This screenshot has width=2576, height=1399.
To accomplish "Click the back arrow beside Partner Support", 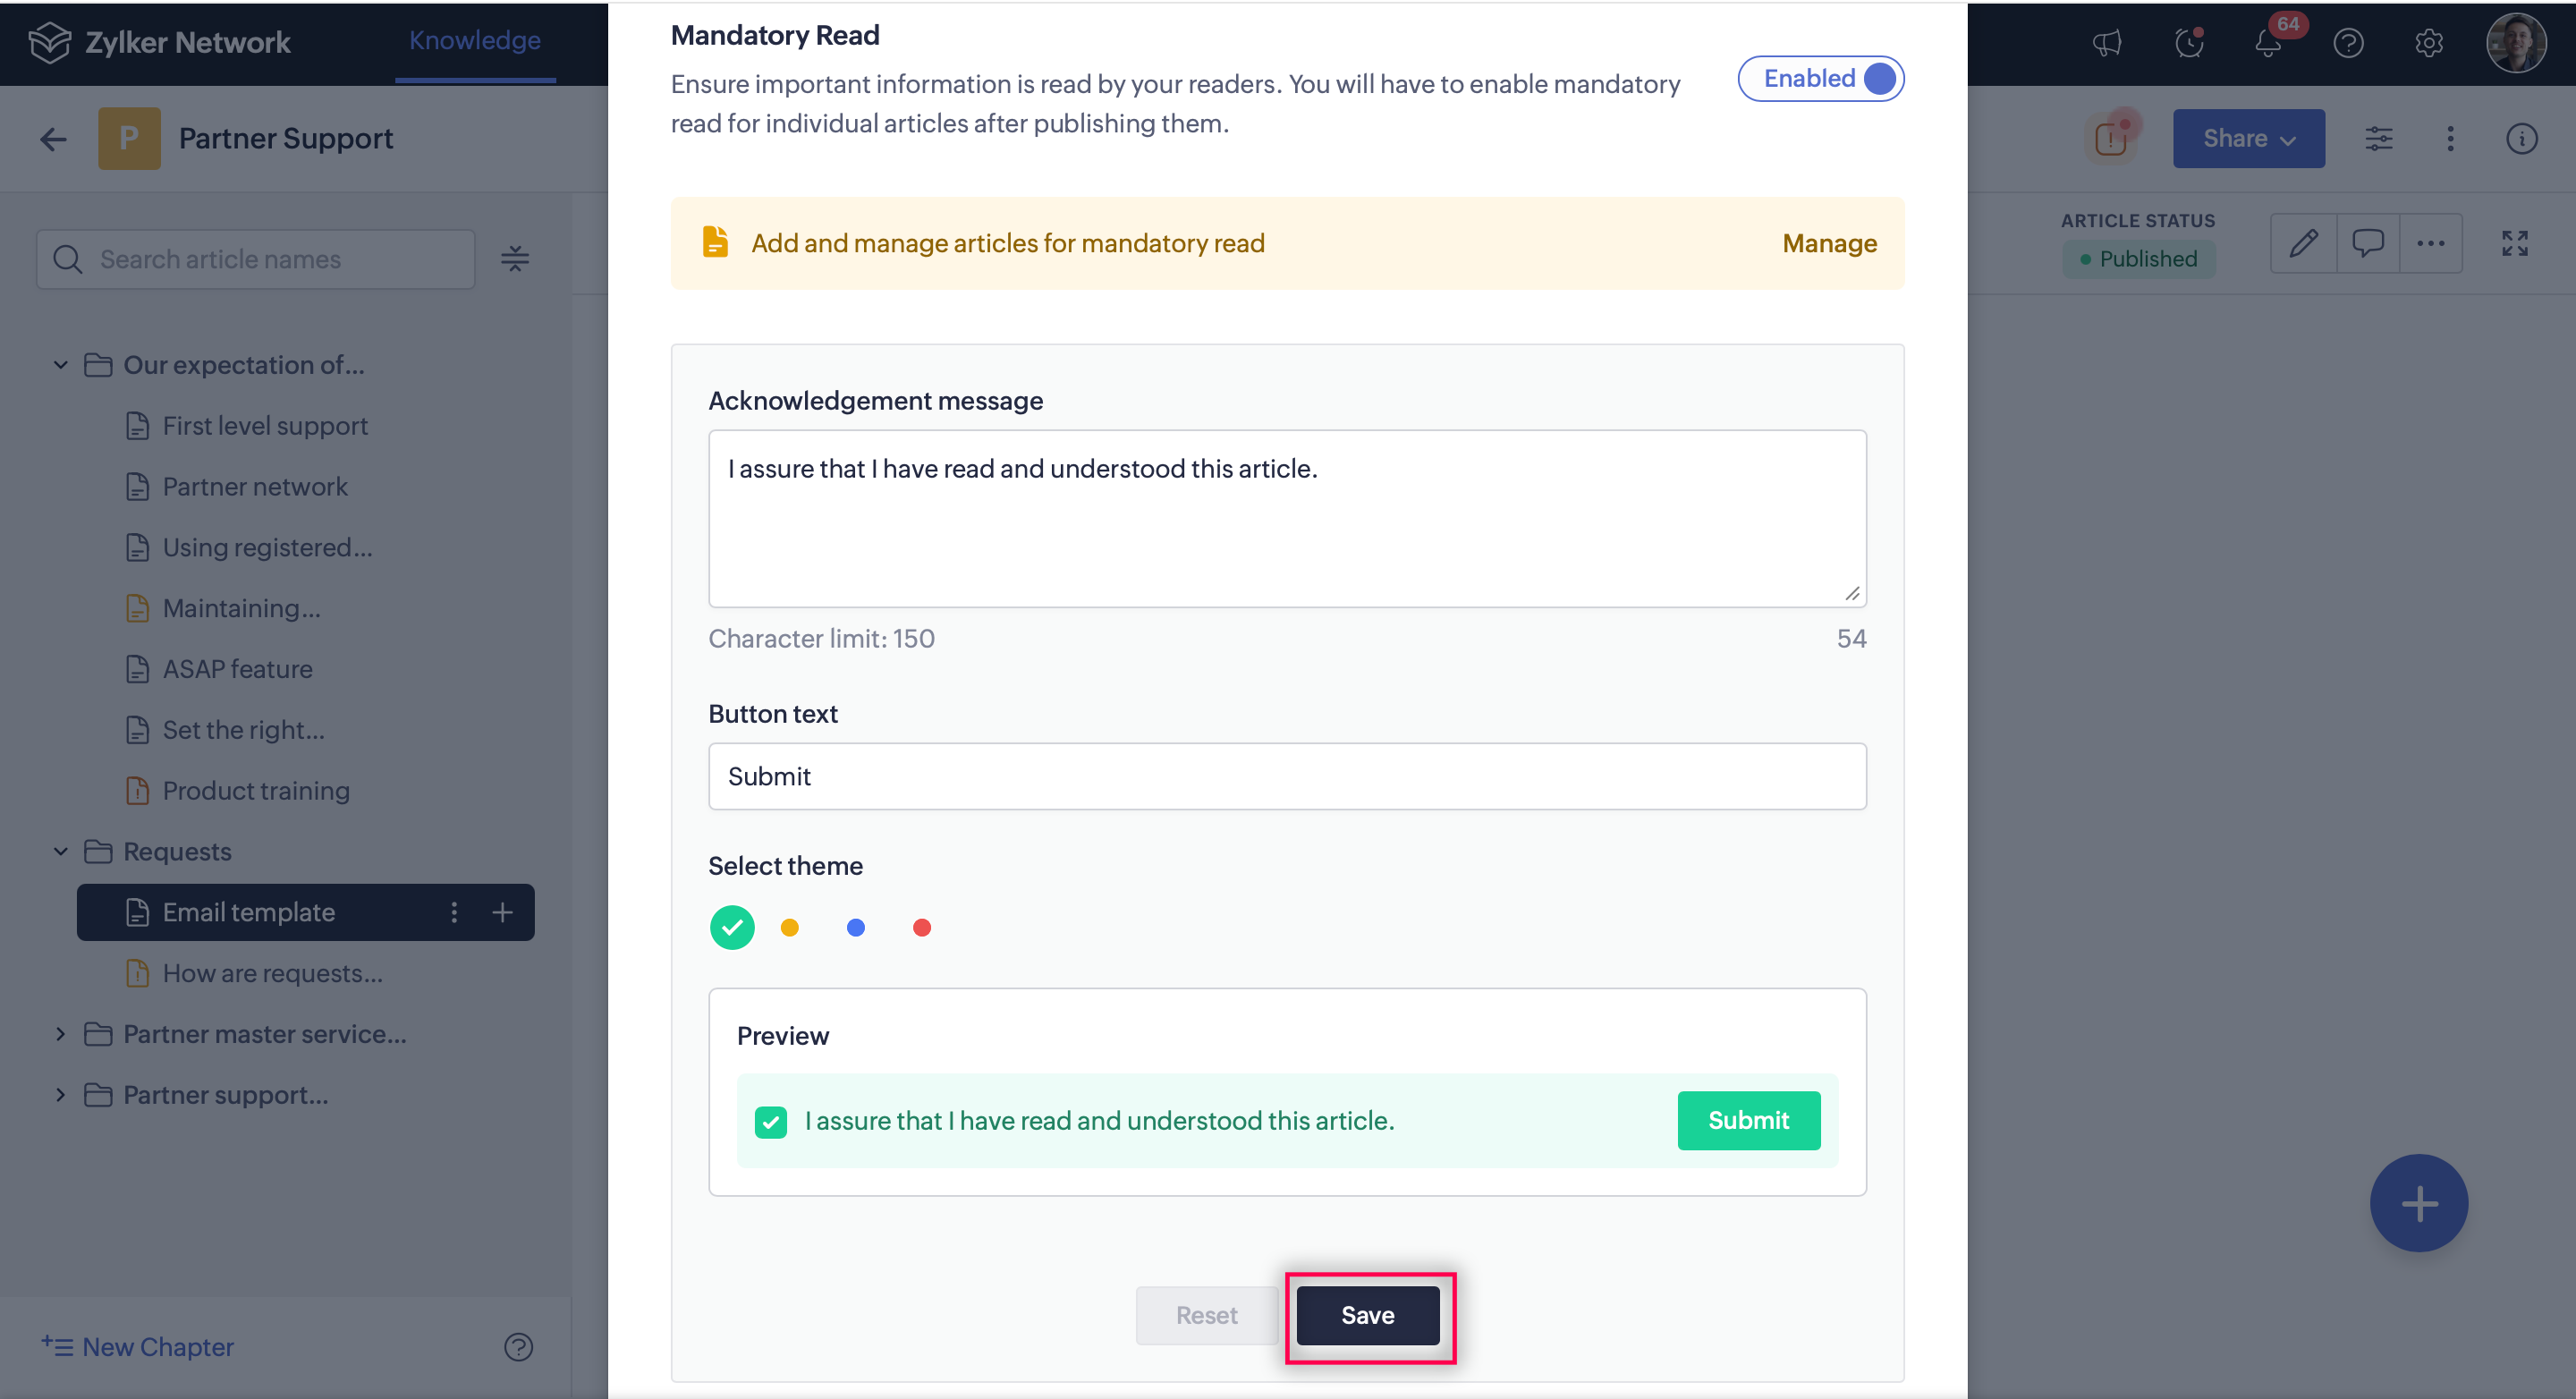I will coord(53,139).
